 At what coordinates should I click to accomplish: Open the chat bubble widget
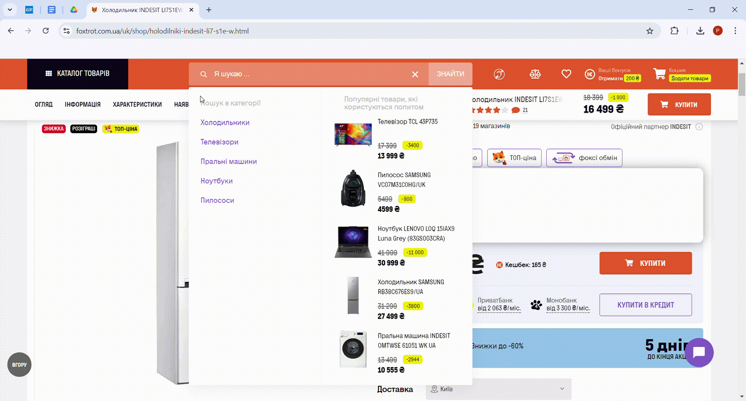pyautogui.click(x=699, y=352)
